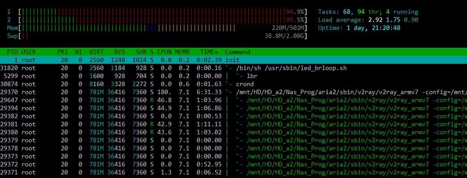Click PID 5299 in the list
467x178 pixels.
pyautogui.click(x=11, y=76)
